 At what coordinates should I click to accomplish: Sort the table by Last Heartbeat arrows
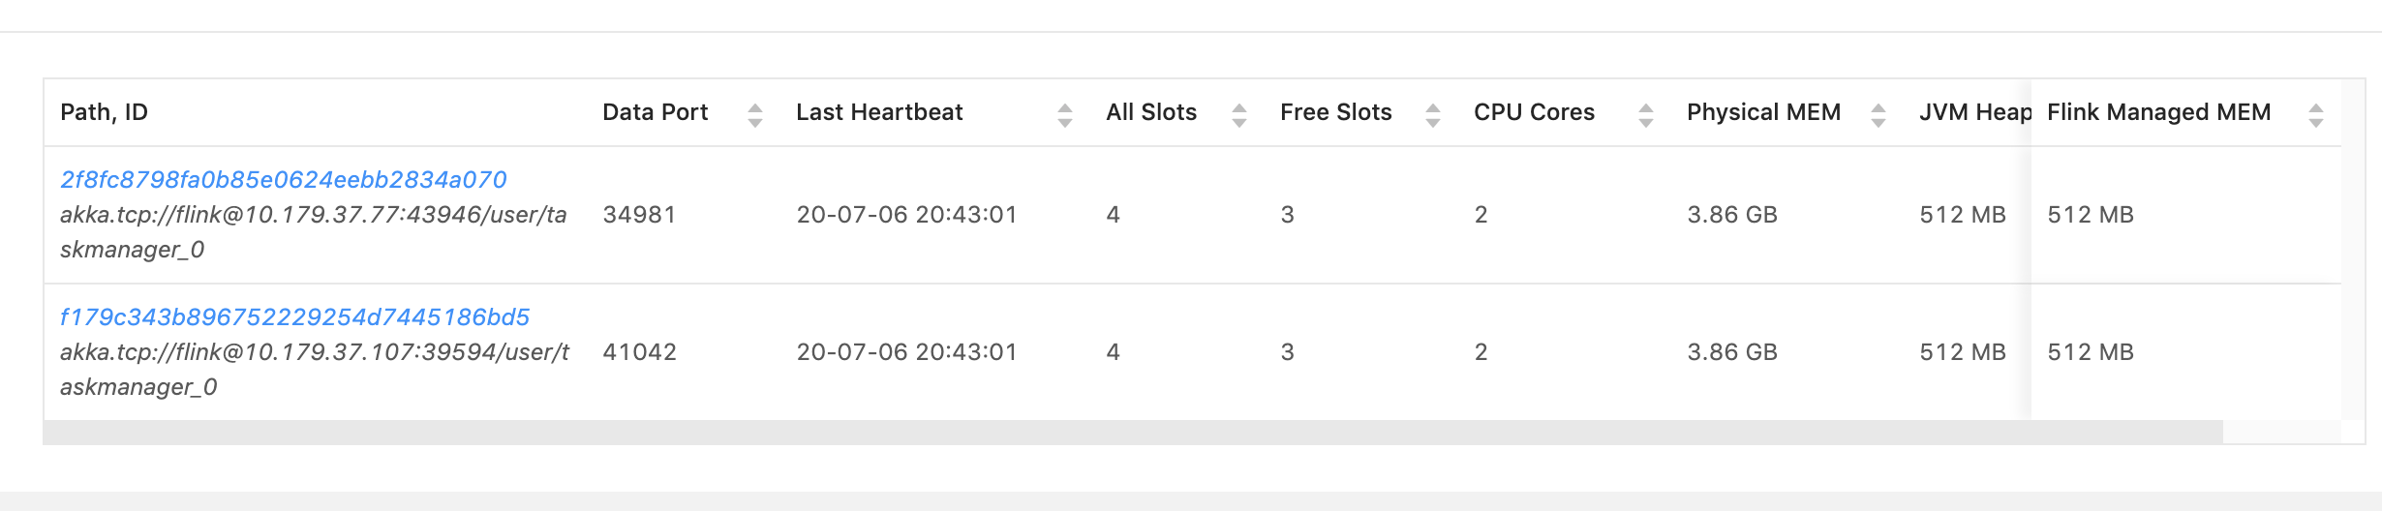pyautogui.click(x=1064, y=115)
